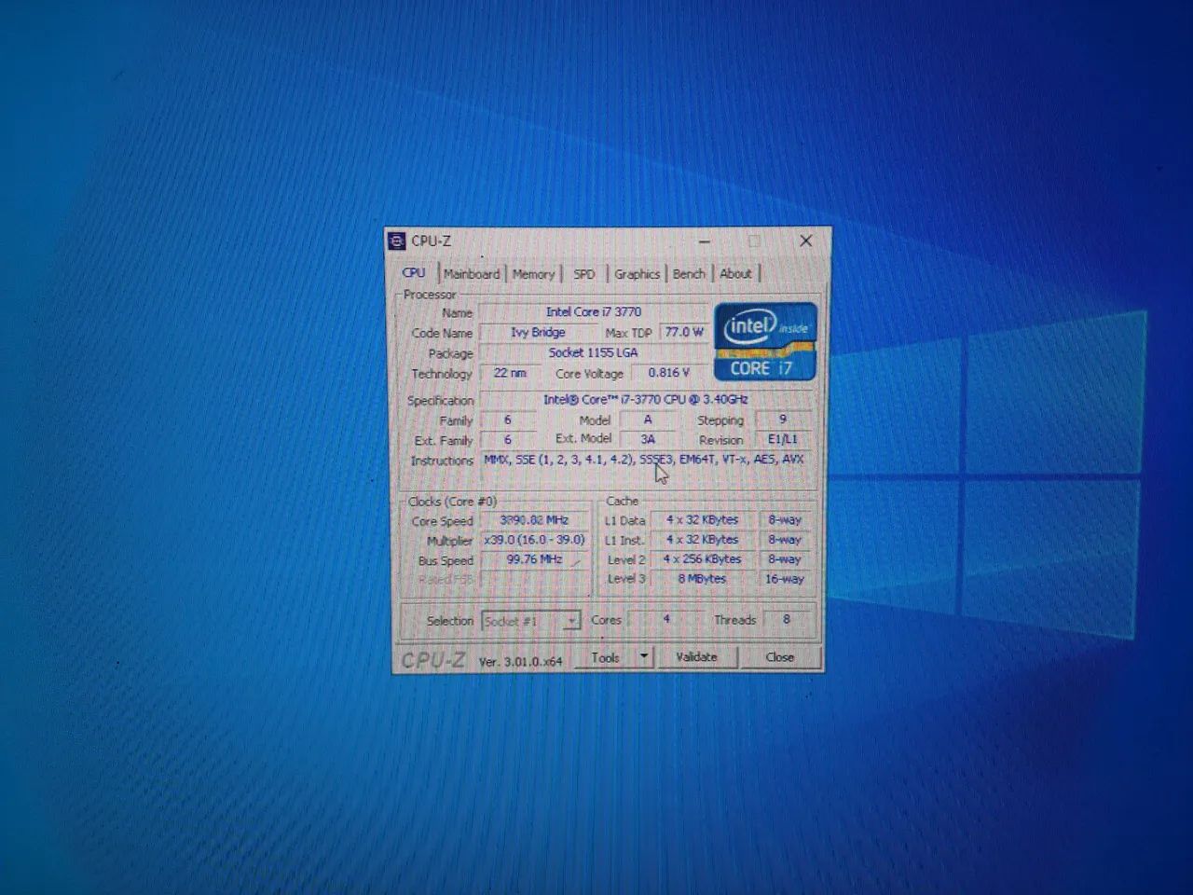This screenshot has width=1193, height=895.
Task: Open the Mainboard tab
Action: (472, 273)
